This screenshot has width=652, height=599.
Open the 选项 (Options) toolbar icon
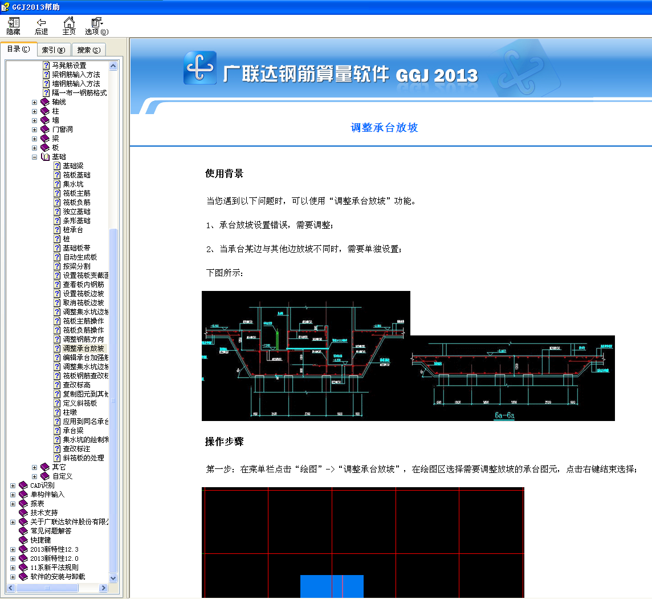click(97, 26)
